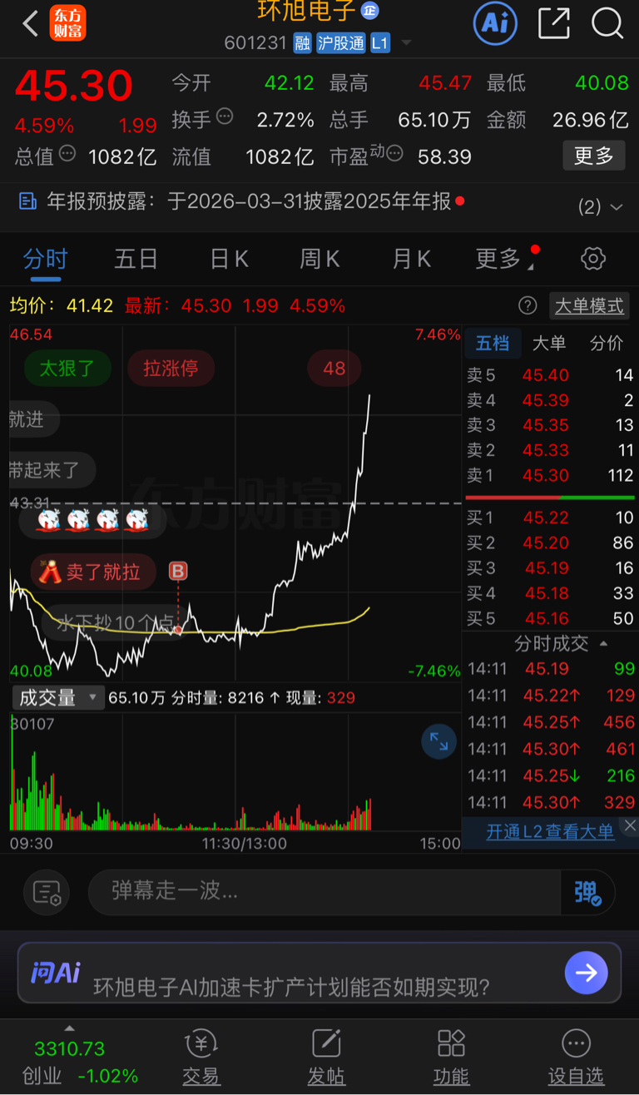Switch to 五日 chart tab
Image resolution: width=639 pixels, height=1095 pixels.
coord(136,259)
